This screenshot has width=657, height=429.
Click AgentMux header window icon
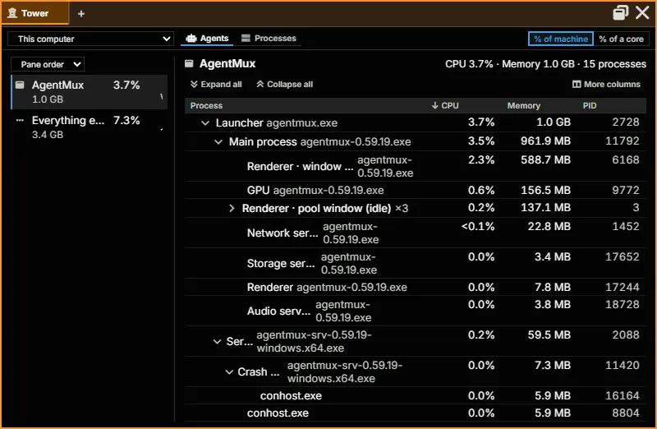190,63
